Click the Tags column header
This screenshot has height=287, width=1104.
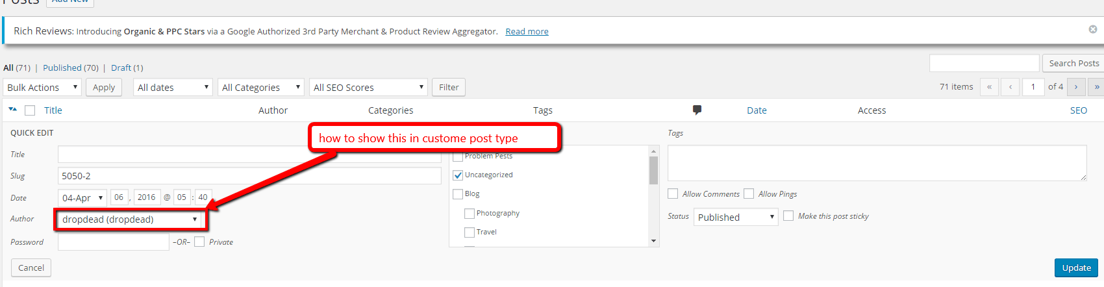coord(543,110)
